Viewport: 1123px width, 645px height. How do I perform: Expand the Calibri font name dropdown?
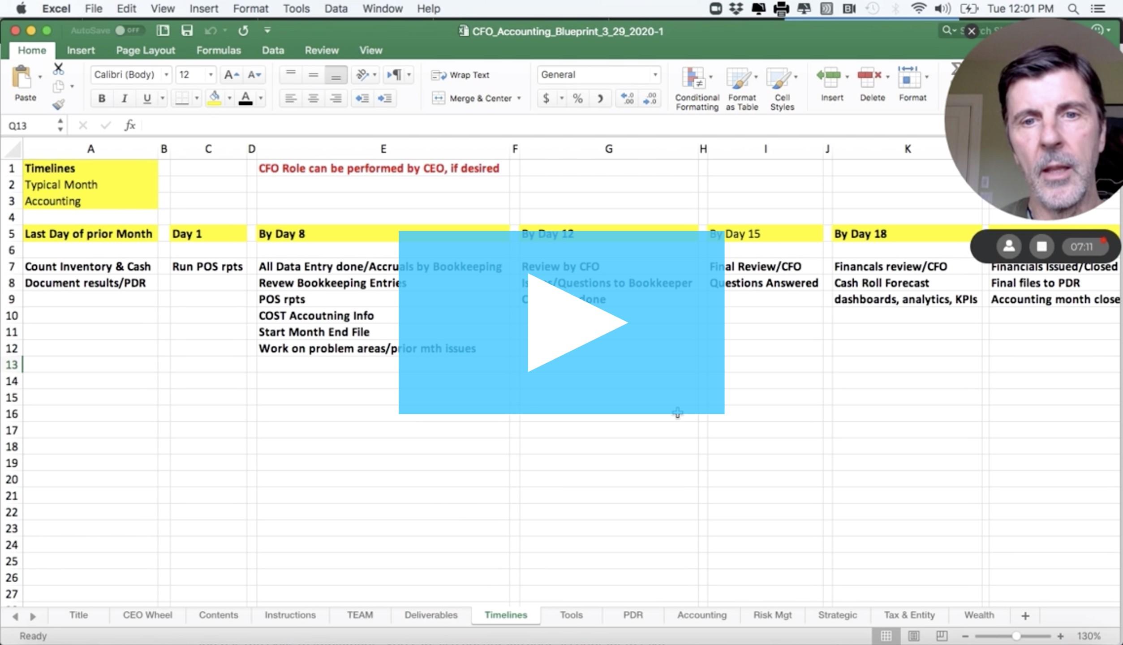166,75
